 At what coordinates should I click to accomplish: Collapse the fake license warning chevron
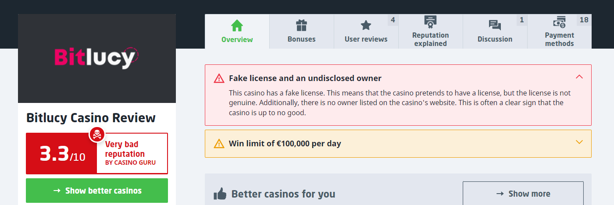[579, 77]
